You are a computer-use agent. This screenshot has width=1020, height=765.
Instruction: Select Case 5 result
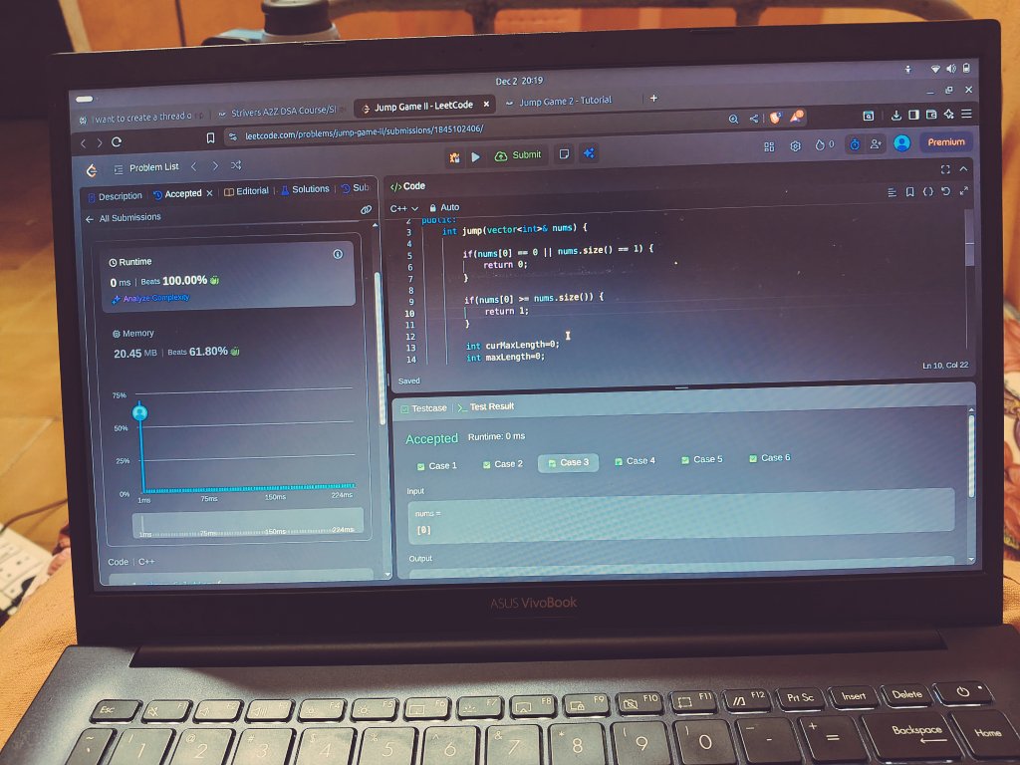tap(702, 459)
